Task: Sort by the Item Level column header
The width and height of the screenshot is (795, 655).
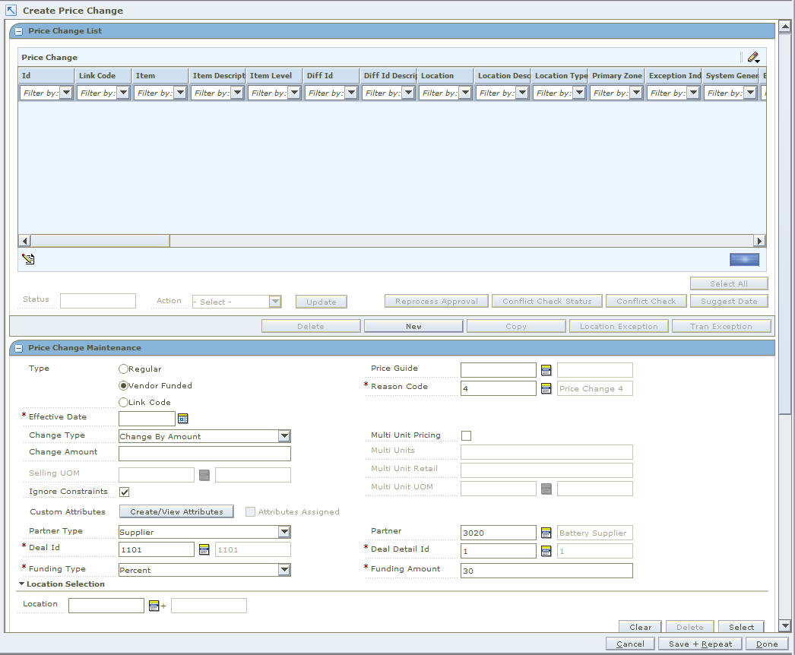Action: coord(275,75)
